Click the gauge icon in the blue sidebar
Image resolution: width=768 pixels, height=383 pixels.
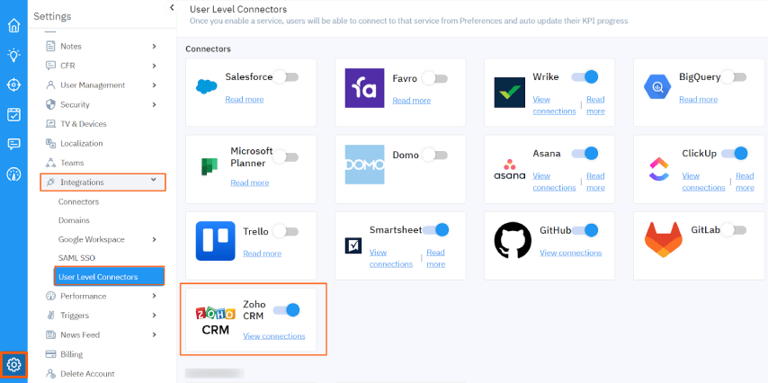click(x=13, y=174)
